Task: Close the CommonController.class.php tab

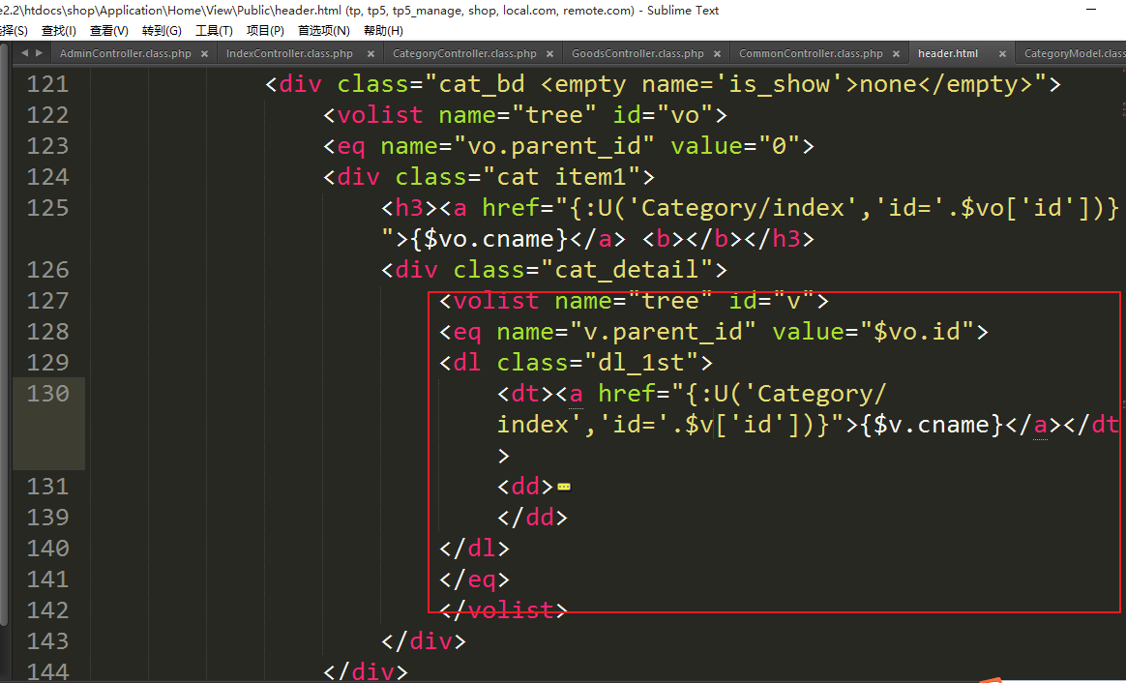Action: [x=896, y=54]
